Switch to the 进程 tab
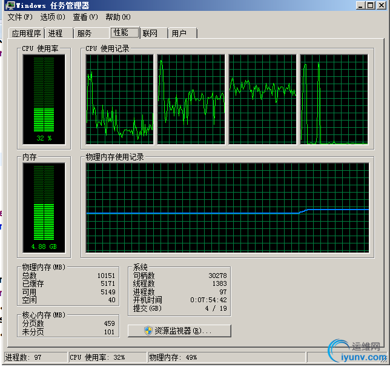This screenshot has width=390, height=367. pos(59,33)
